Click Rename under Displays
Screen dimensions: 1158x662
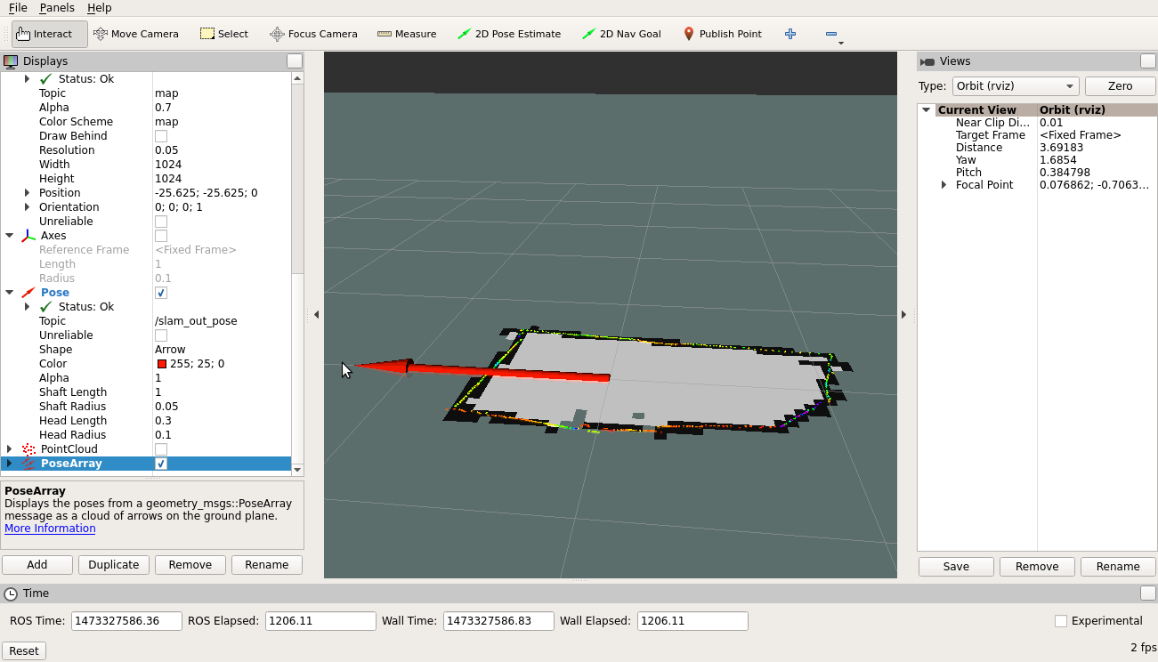pos(267,565)
